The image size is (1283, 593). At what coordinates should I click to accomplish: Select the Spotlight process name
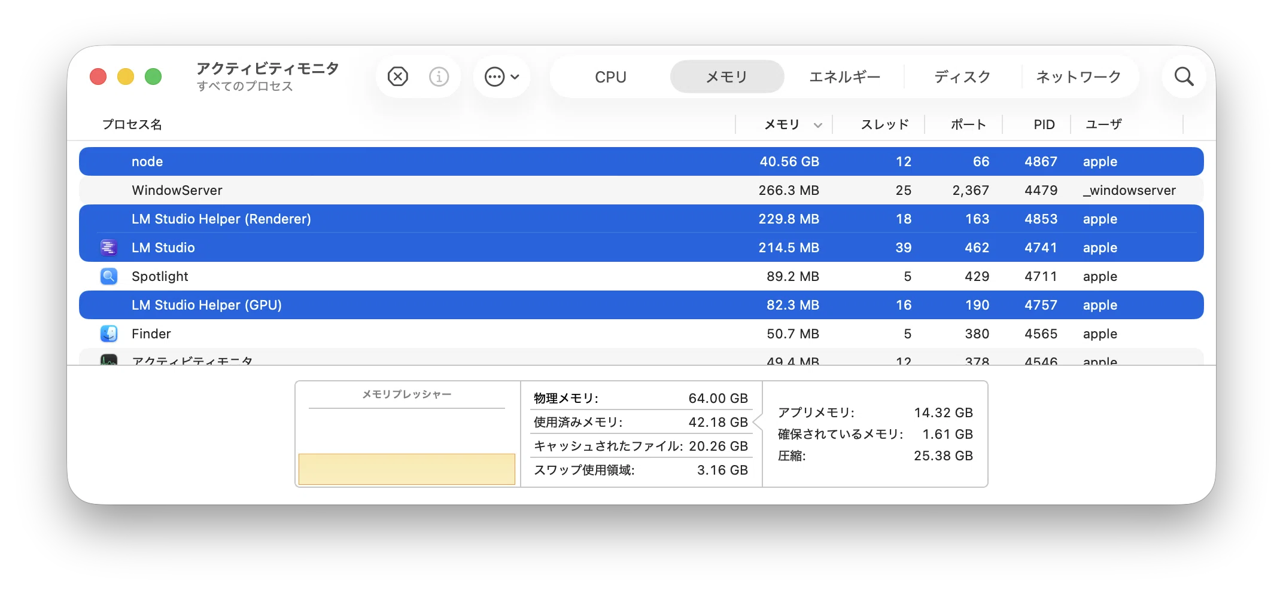pos(160,276)
